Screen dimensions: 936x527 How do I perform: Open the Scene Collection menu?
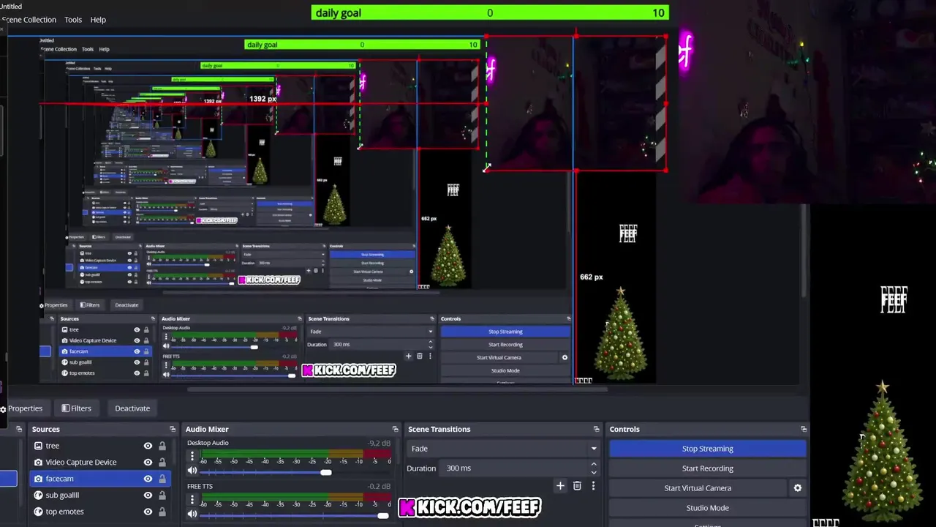coord(29,20)
